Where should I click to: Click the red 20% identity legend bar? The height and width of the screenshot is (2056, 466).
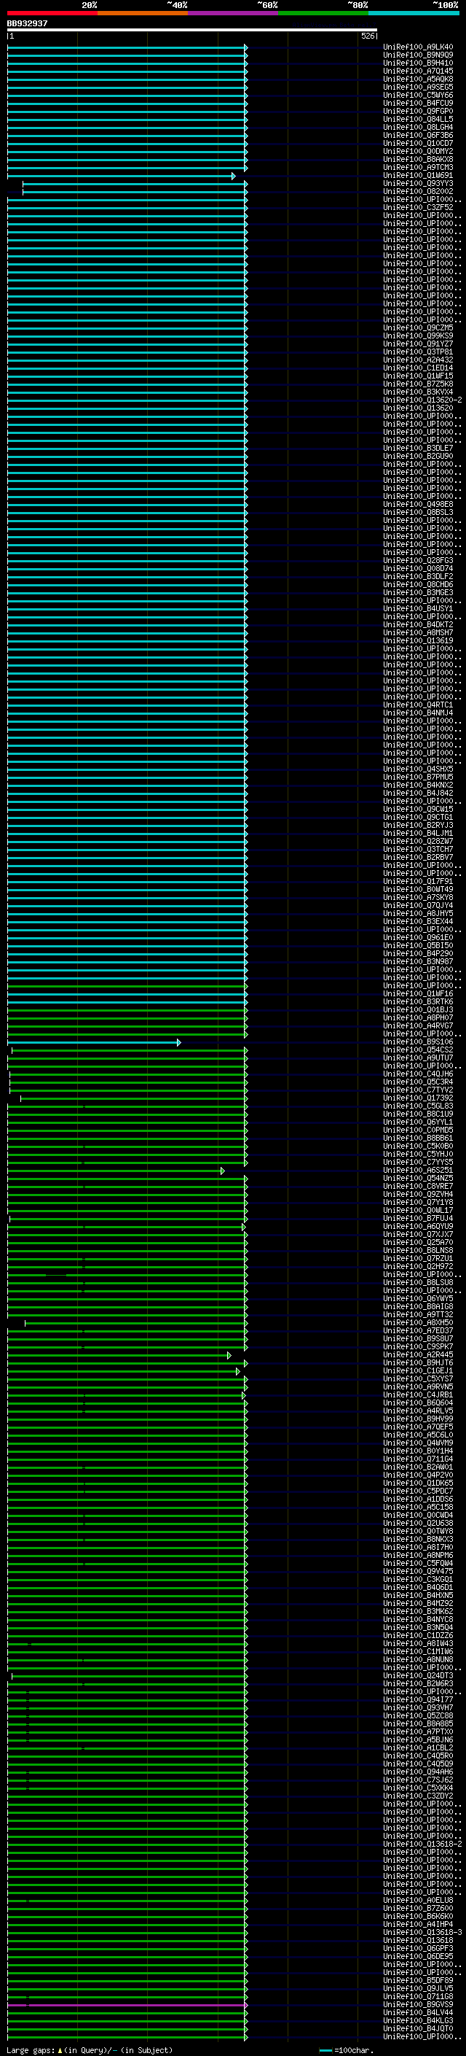coord(52,13)
